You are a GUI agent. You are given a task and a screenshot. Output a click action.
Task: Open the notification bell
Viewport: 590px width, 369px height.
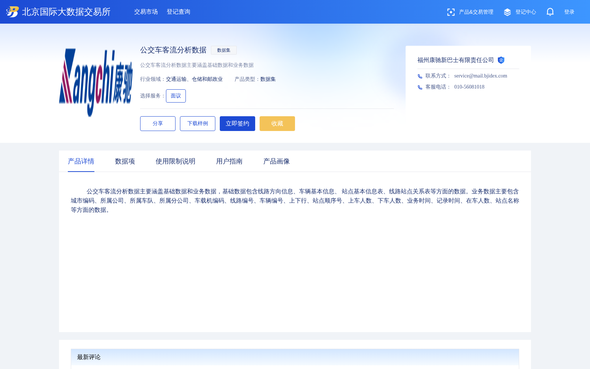click(x=550, y=12)
